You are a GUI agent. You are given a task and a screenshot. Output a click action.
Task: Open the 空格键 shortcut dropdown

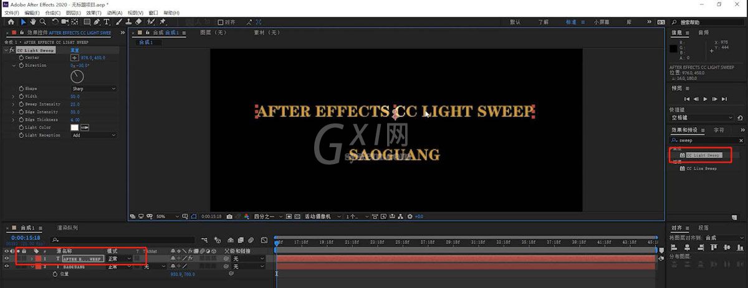701,118
